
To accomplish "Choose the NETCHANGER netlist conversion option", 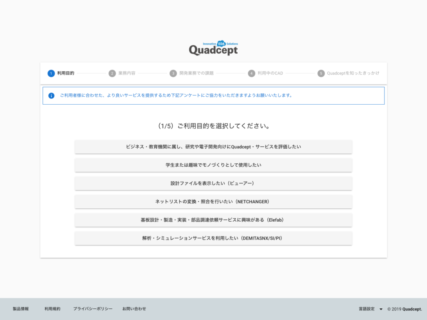I will 213,202.
